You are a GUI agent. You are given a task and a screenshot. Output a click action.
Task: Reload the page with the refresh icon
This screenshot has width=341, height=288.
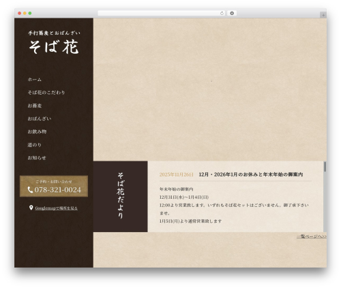pos(222,13)
